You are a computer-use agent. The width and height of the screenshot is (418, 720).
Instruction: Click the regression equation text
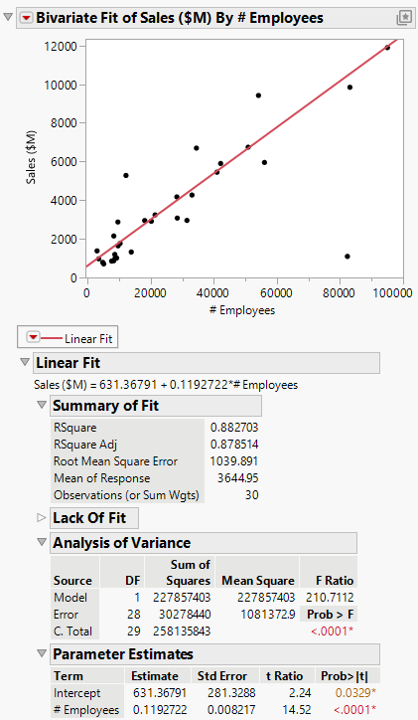166,385
